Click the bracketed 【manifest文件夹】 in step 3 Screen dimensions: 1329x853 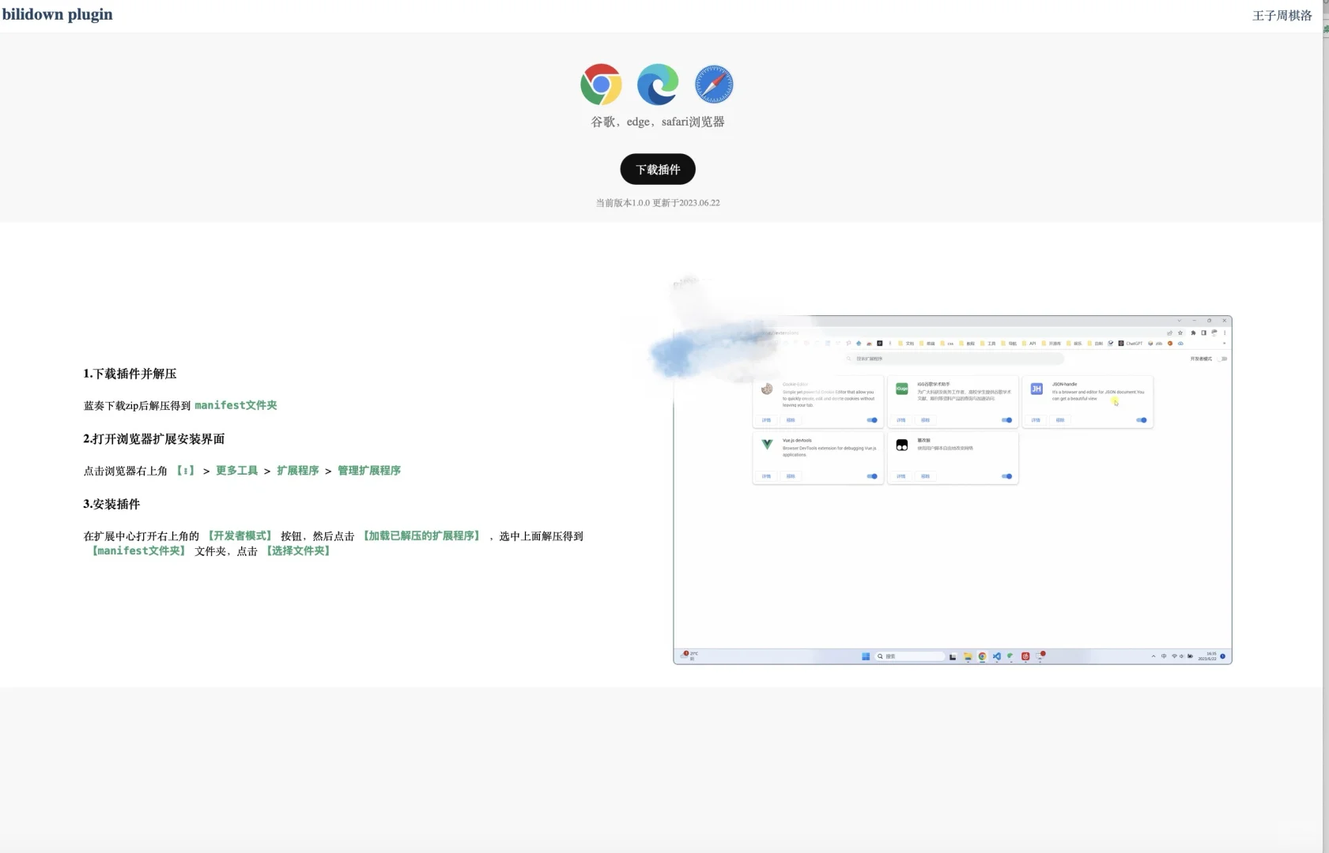coord(138,551)
